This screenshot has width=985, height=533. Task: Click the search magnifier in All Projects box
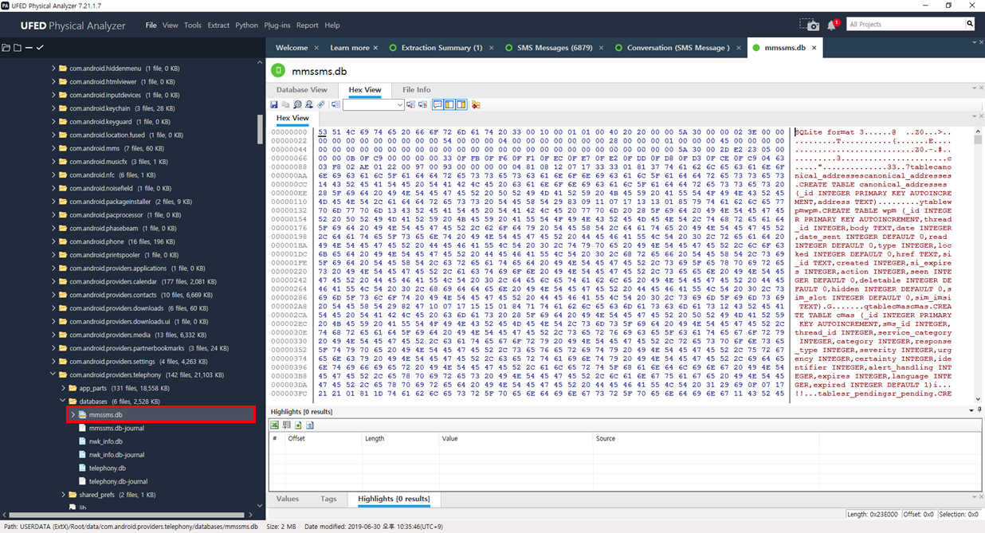pyautogui.click(x=970, y=25)
